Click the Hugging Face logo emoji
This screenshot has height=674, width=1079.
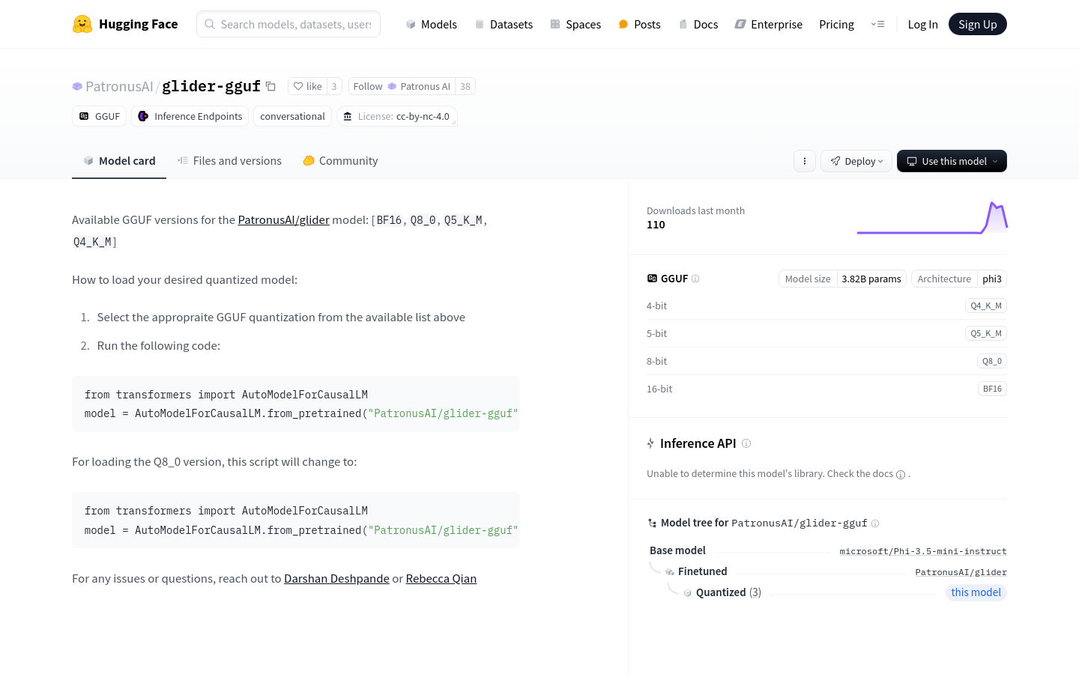pos(82,24)
